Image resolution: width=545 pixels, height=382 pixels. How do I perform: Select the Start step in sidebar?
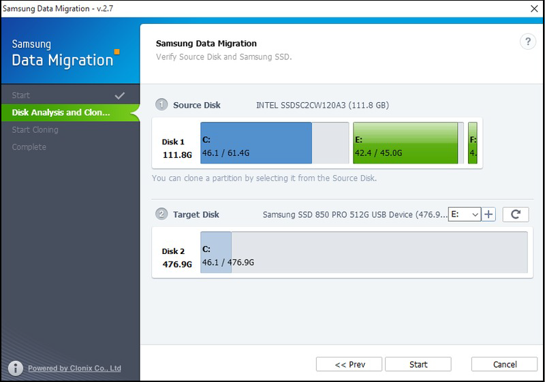(21, 95)
